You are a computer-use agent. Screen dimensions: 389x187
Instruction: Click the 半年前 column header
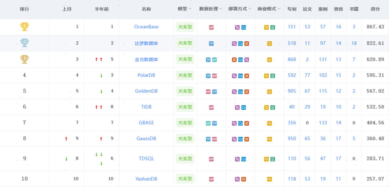click(102, 9)
